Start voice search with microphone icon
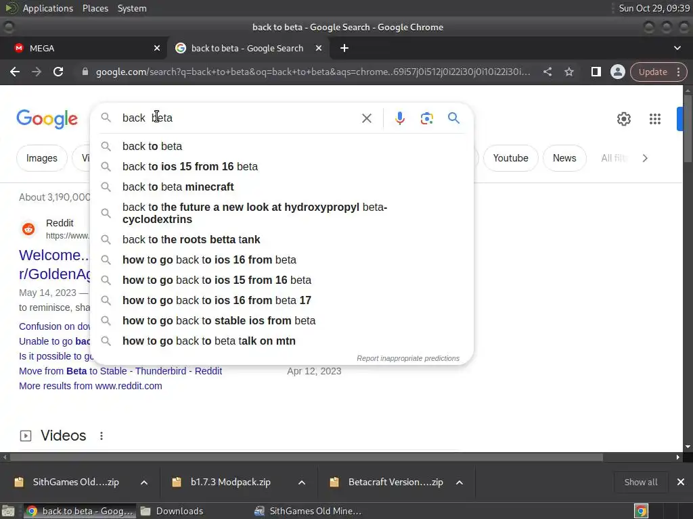The height and width of the screenshot is (519, 693). 399,118
